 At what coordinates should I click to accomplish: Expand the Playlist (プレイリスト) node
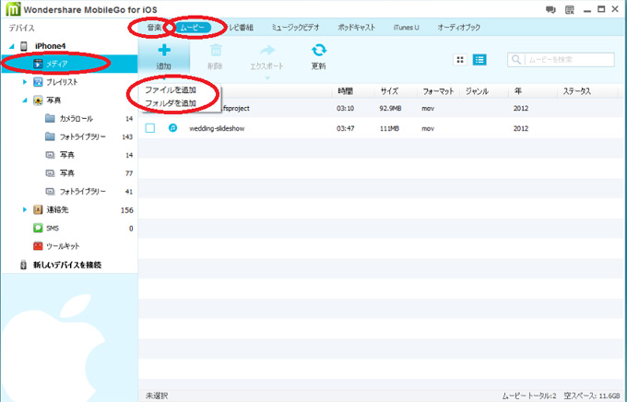pos(25,82)
